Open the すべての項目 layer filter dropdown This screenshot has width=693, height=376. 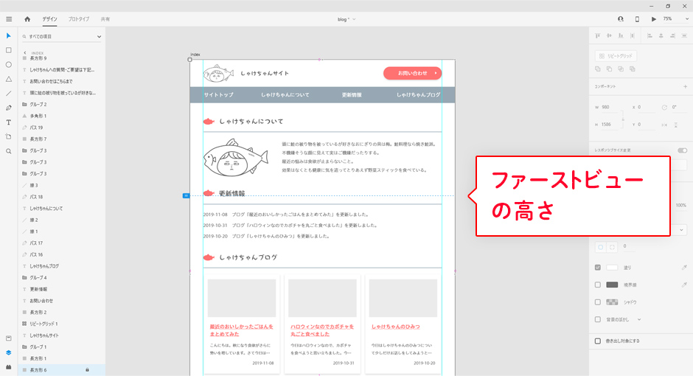click(62, 36)
